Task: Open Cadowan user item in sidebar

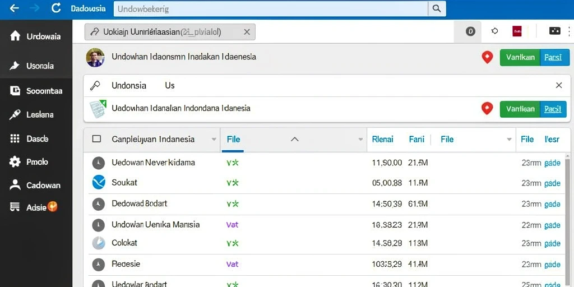Action: (36, 185)
